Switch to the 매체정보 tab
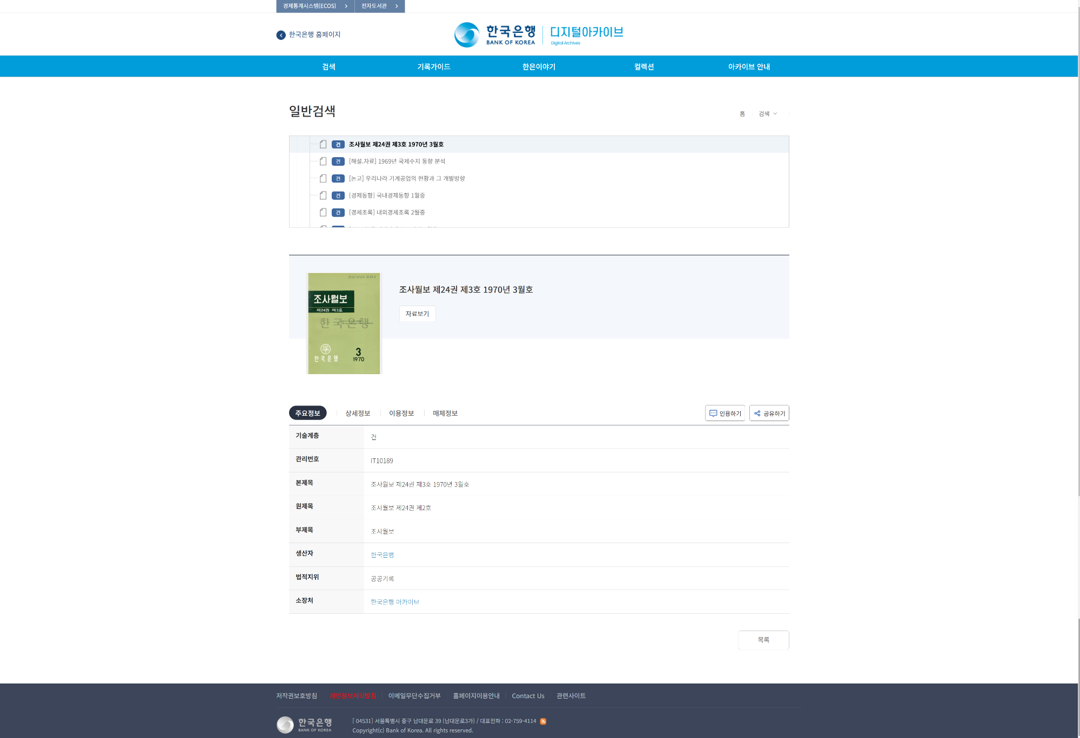This screenshot has height=738, width=1080. (445, 414)
